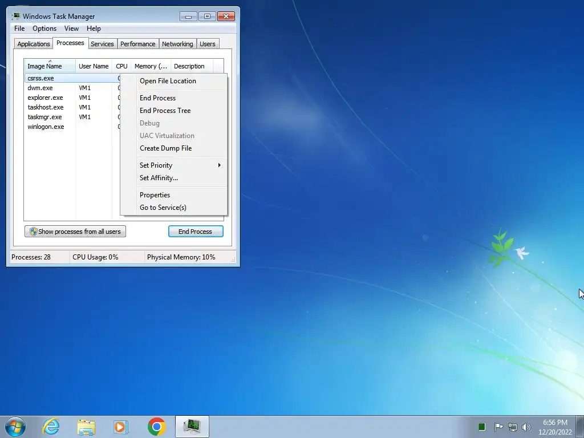Select the csrss.exe process row
This screenshot has height=438, width=584.
pyautogui.click(x=72, y=78)
